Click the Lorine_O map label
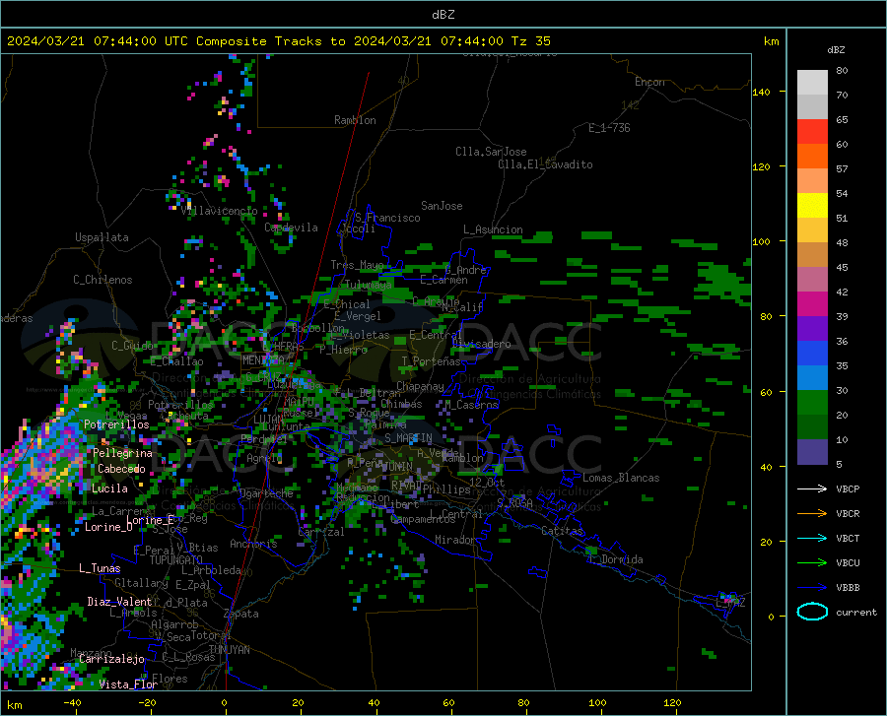 point(109,527)
